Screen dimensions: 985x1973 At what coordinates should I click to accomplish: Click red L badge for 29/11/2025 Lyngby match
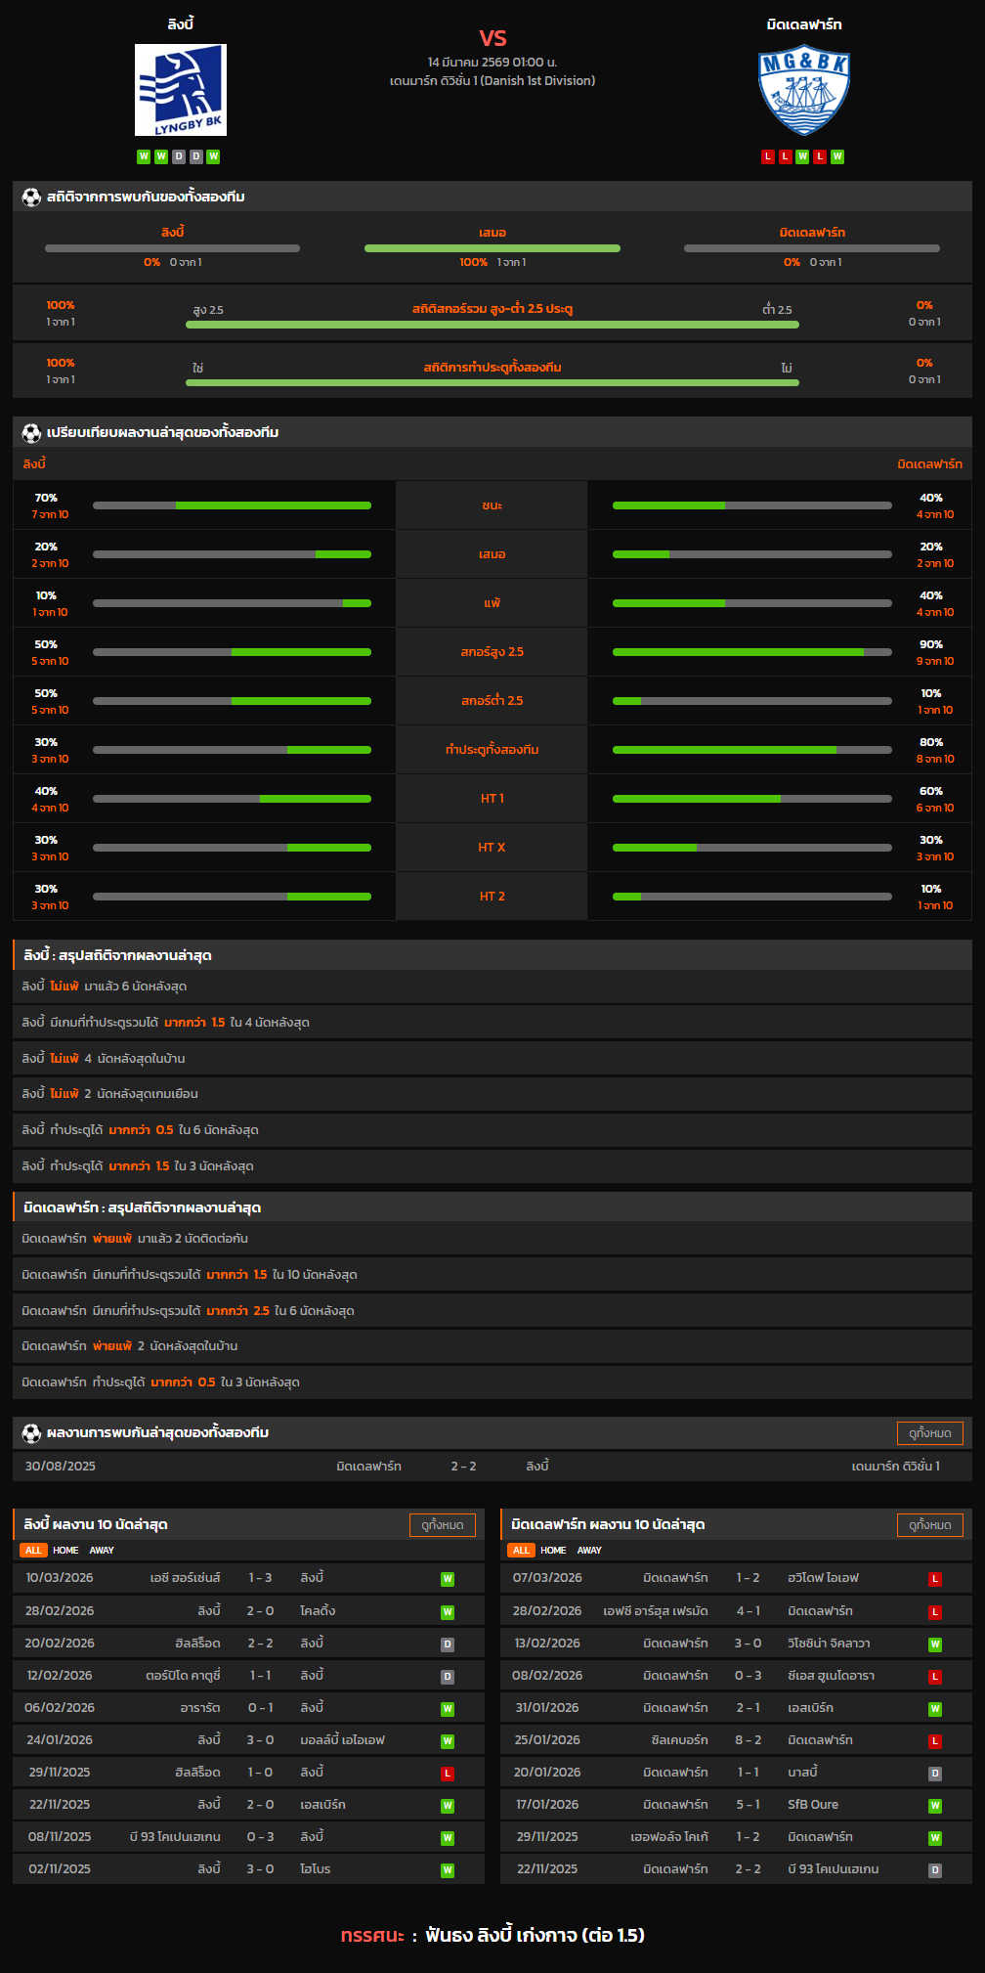point(448,1774)
